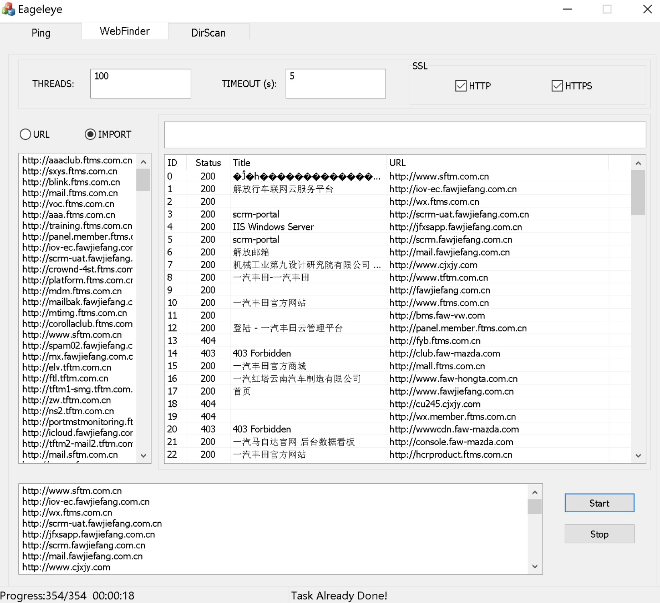Viewport: 660px width, 603px height.
Task: Minimize the Eageleye window
Action: 567,9
